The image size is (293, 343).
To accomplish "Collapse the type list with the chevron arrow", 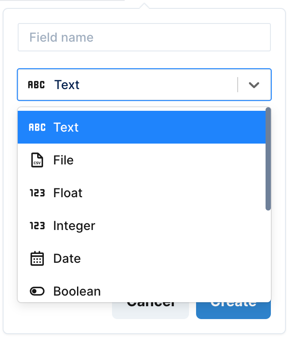I will point(254,85).
